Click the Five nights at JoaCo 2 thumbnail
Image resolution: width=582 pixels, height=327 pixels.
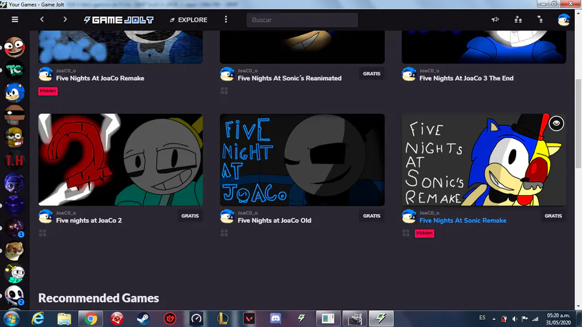(121, 160)
